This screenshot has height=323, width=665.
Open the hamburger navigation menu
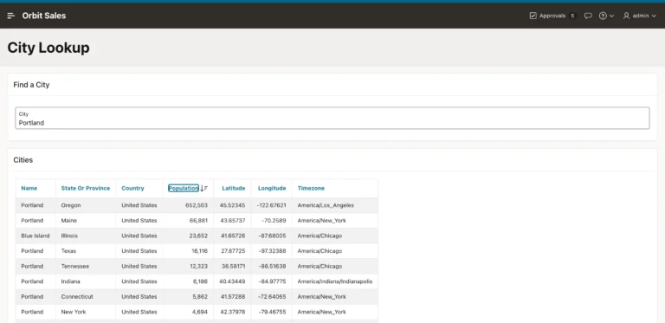(x=11, y=16)
